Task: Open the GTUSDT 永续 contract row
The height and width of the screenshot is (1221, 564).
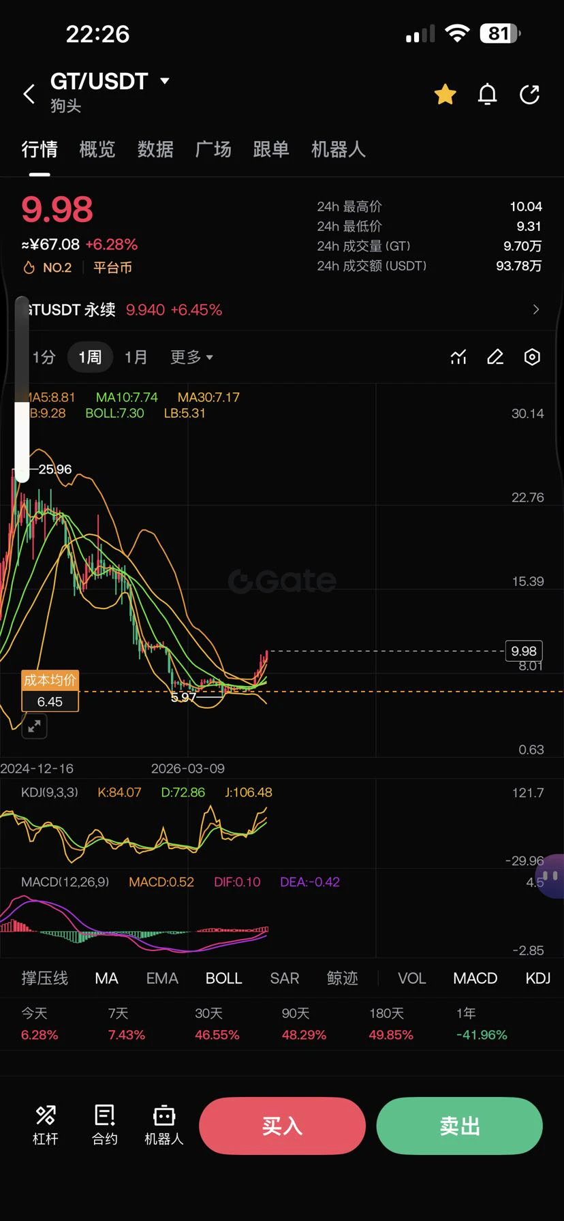Action: (282, 310)
